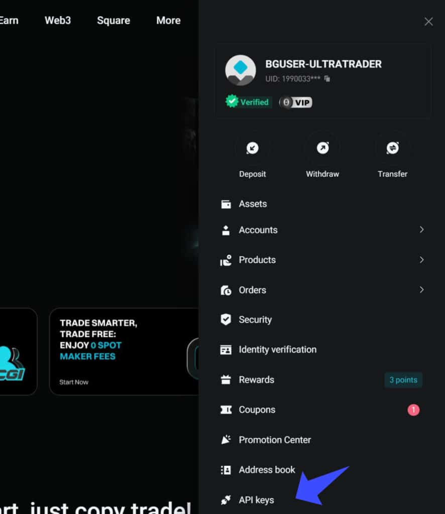Screen dimensions: 445x514
Task: Click the Withdraw label
Action: (x=322, y=174)
